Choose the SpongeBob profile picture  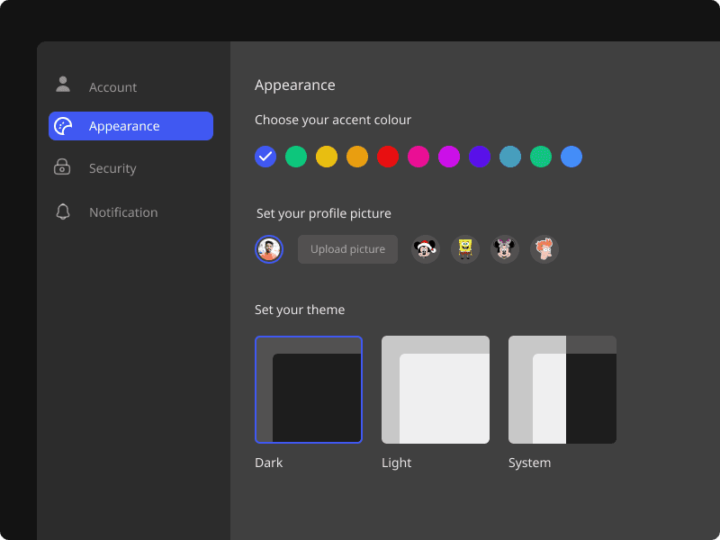[465, 249]
